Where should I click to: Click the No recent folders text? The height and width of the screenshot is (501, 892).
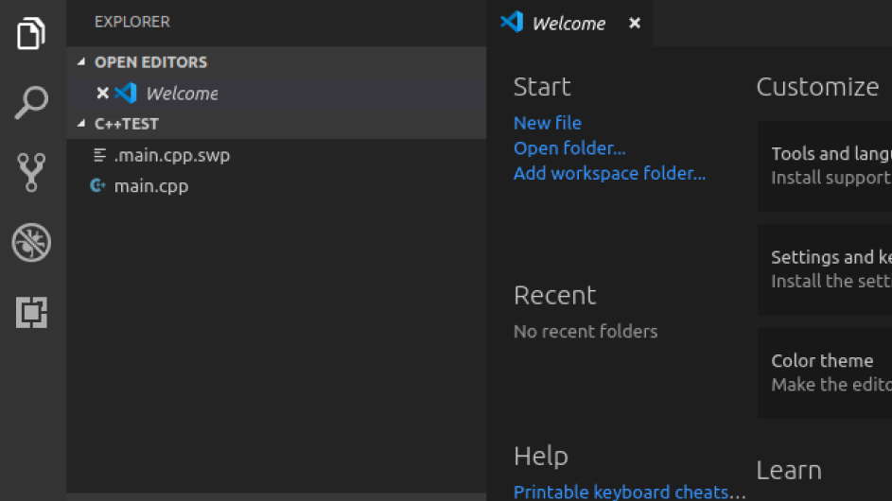point(586,331)
